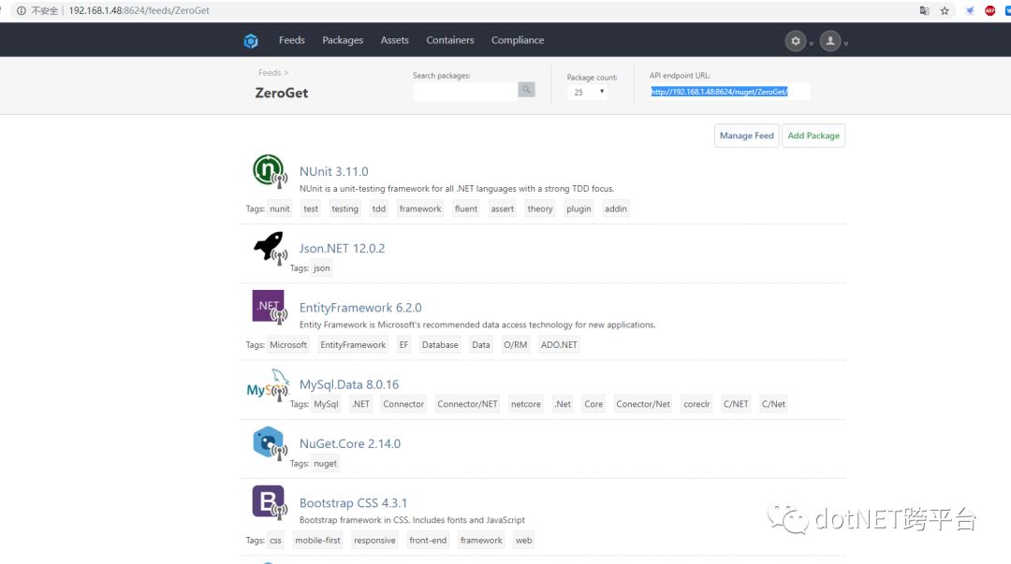
Task: Open the Json.NET 12.0.2 package link
Action: click(x=342, y=248)
